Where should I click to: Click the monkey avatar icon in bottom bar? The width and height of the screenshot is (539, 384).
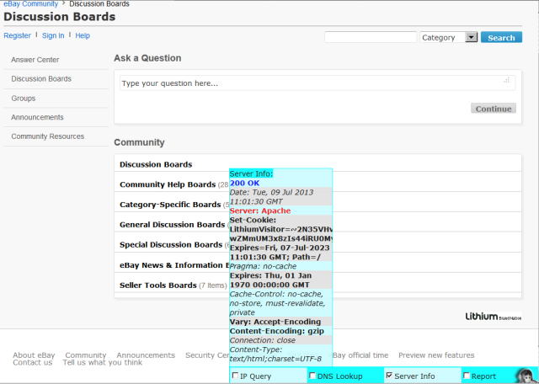[x=524, y=376]
